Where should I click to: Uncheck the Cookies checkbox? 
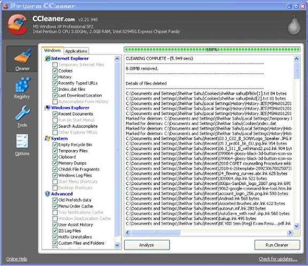click(55, 71)
